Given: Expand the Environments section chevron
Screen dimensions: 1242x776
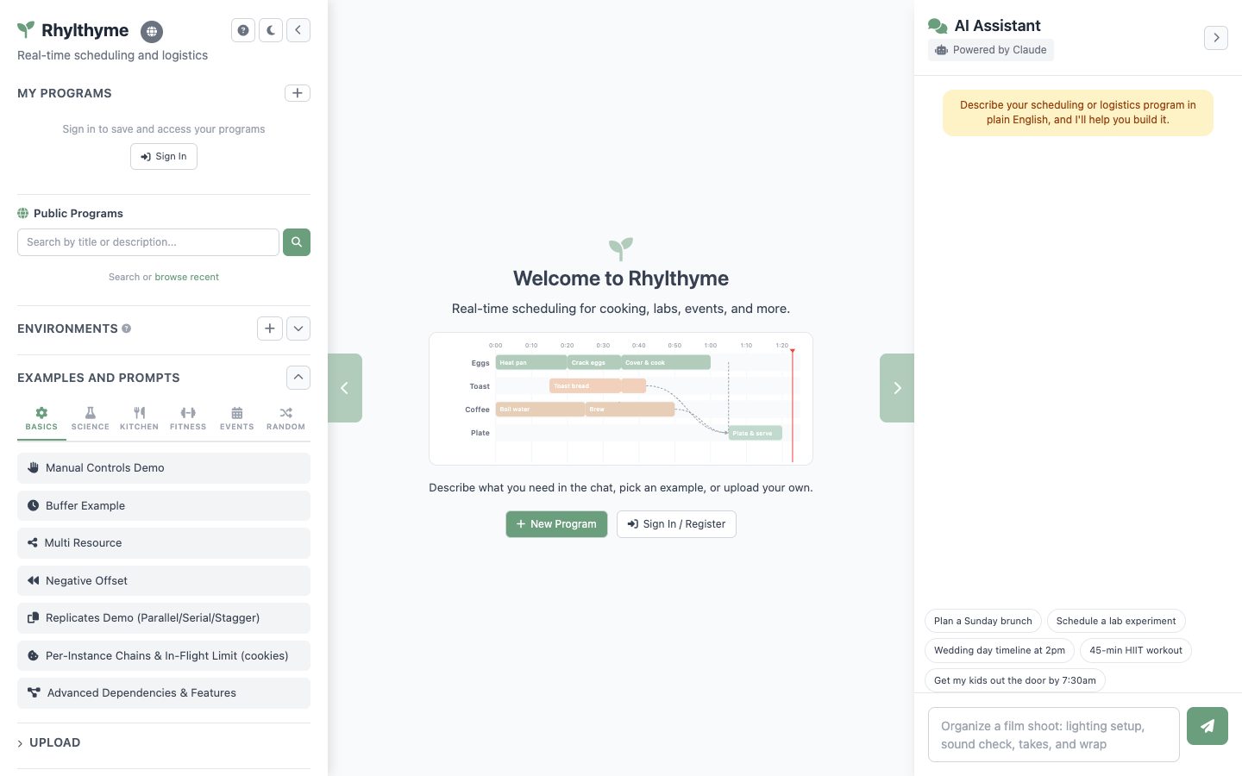Looking at the screenshot, I should coord(298,329).
